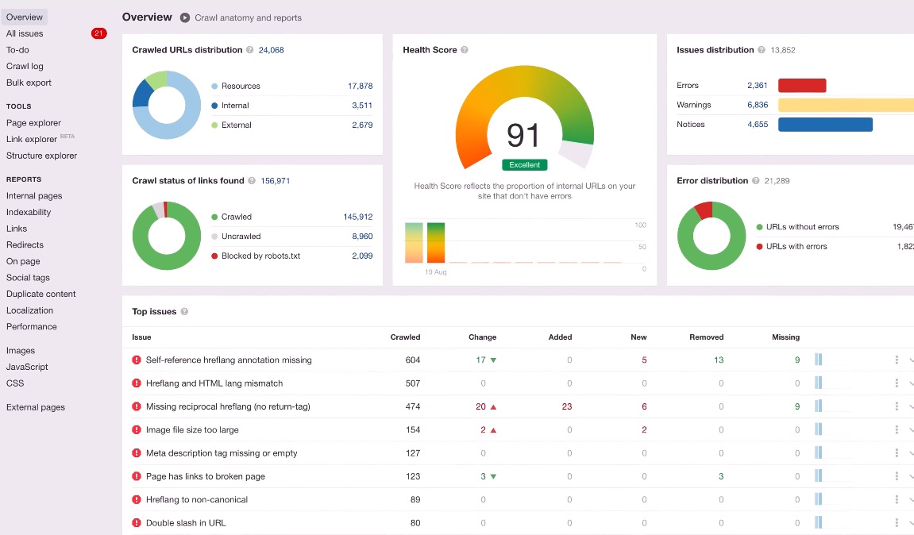
Task: Open All issues in the sidebar
Action: [x=25, y=34]
